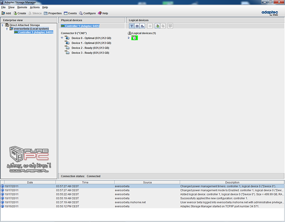
Task: Click the Logical devices panel header
Action: (x=205, y=20)
